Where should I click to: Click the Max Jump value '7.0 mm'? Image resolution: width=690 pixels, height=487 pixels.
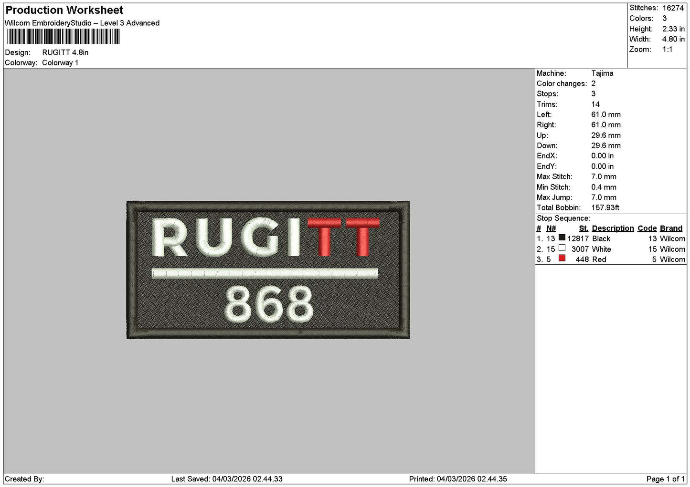[604, 197]
